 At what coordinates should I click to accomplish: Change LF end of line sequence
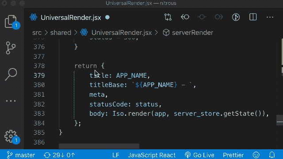tap(116, 155)
